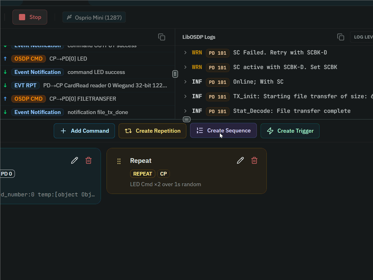Expand the 'Stat_Decode: File transfer complete' log
Image resolution: width=373 pixels, height=280 pixels.
(x=185, y=111)
